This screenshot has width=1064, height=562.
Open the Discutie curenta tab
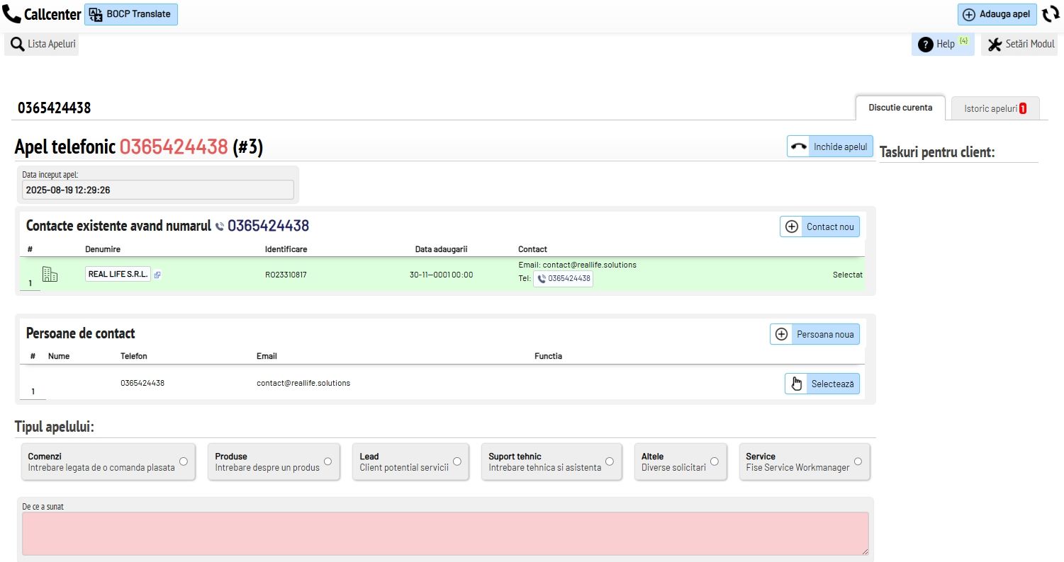pyautogui.click(x=900, y=108)
